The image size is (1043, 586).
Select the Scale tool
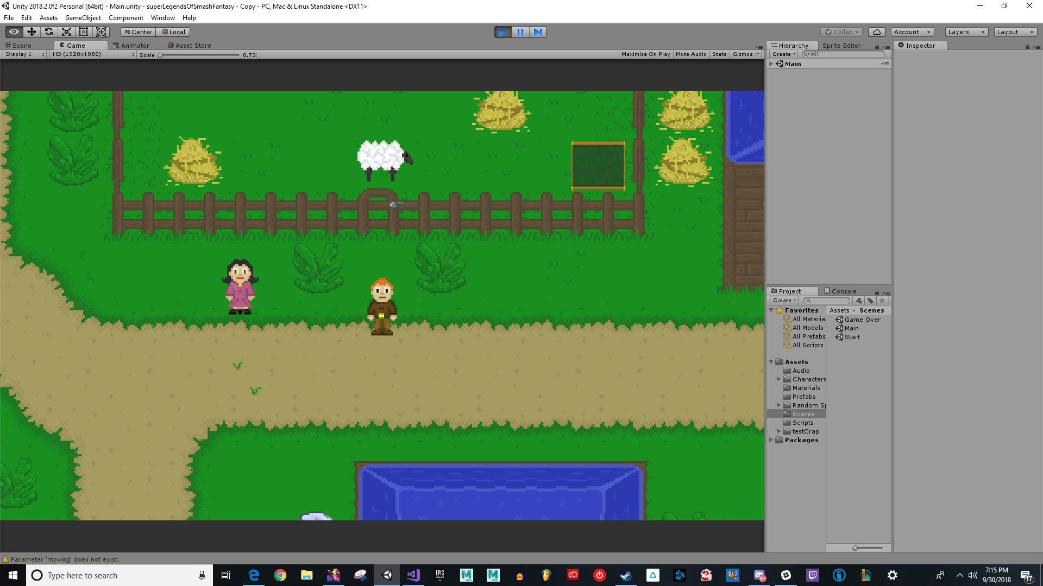tap(66, 32)
